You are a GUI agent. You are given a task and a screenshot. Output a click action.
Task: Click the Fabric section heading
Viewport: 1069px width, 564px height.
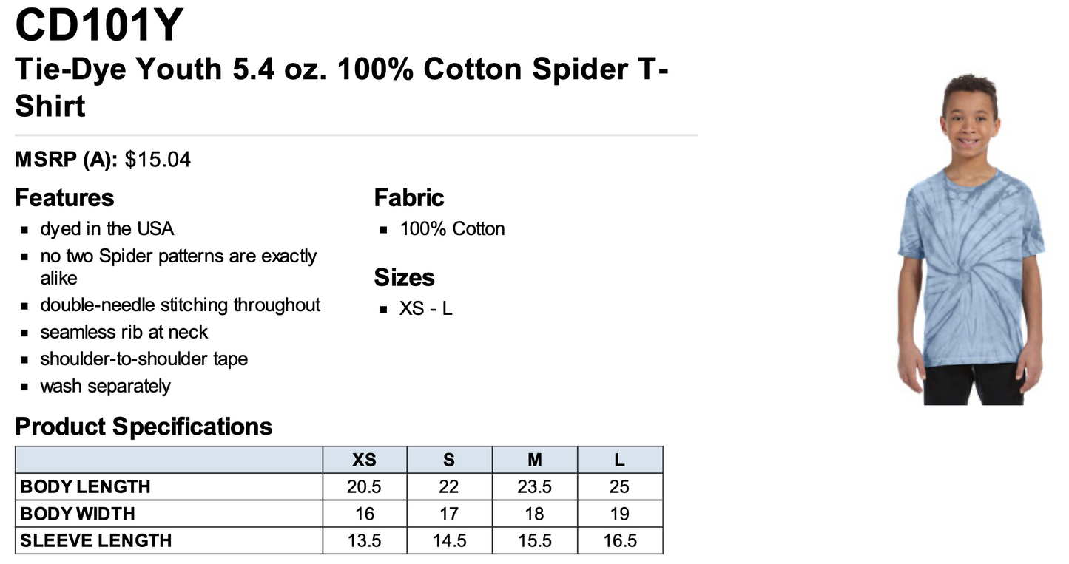coord(408,198)
